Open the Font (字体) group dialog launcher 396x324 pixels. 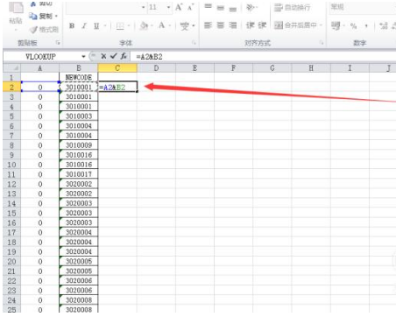194,43
